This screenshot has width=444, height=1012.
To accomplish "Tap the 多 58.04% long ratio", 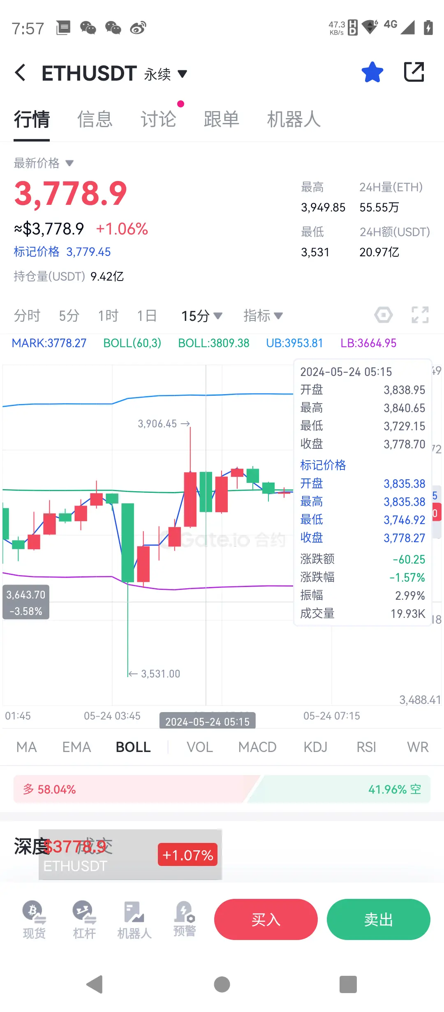I will 49,789.
